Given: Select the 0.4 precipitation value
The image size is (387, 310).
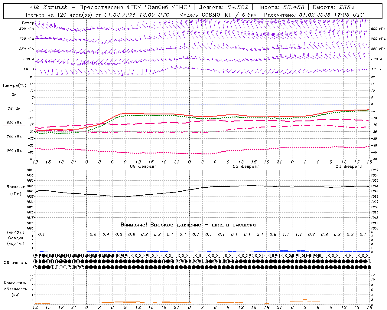Looking at the screenshot, I should (106, 234).
